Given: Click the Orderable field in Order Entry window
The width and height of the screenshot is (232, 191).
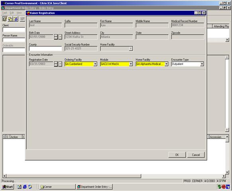Looking at the screenshot, I should click(x=14, y=50).
